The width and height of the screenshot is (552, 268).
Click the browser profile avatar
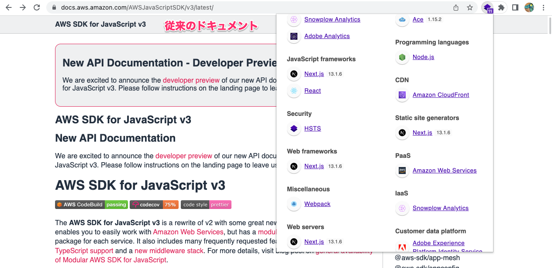[529, 7]
